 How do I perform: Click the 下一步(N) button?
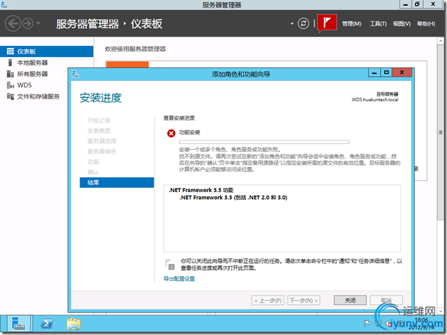pos(304,301)
